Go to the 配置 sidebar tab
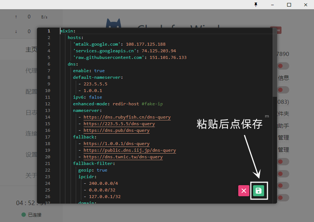 click(31, 91)
